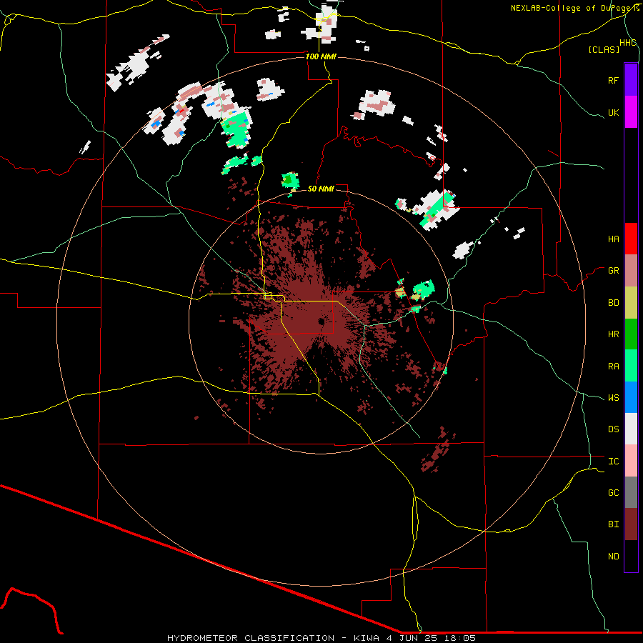Image resolution: width=643 pixels, height=643 pixels.
Task: Click the NEXLAB-College of DuPage credit text
Action: click(574, 8)
